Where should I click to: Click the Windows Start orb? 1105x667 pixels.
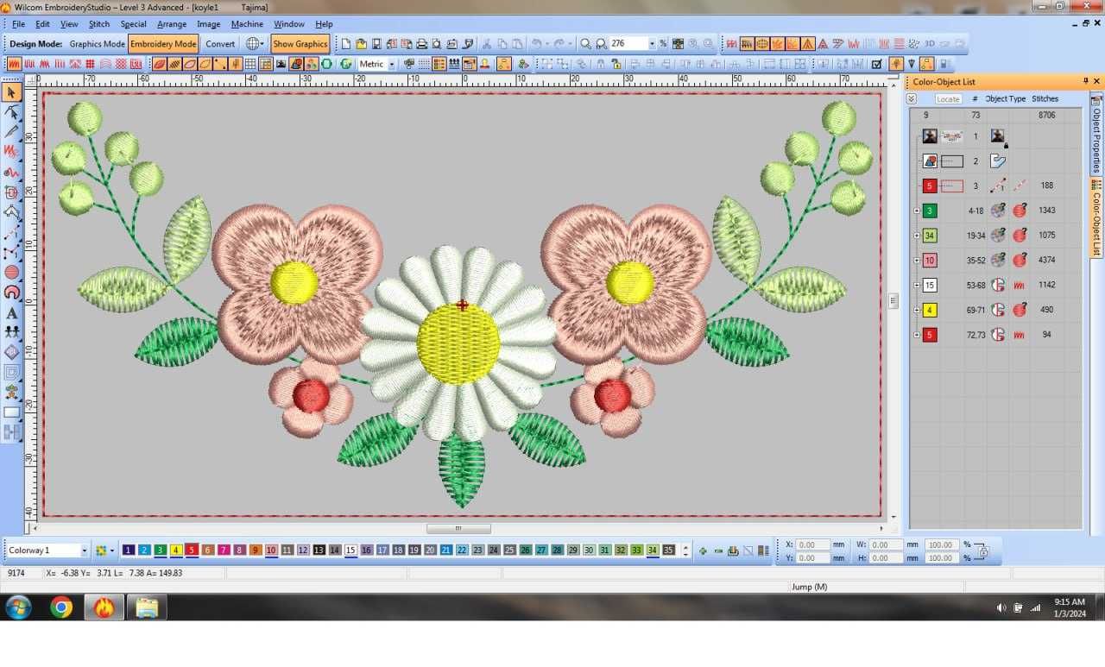pos(18,607)
